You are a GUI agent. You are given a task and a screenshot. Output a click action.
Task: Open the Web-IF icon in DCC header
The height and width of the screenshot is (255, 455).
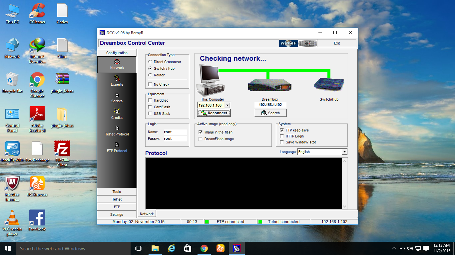point(288,43)
